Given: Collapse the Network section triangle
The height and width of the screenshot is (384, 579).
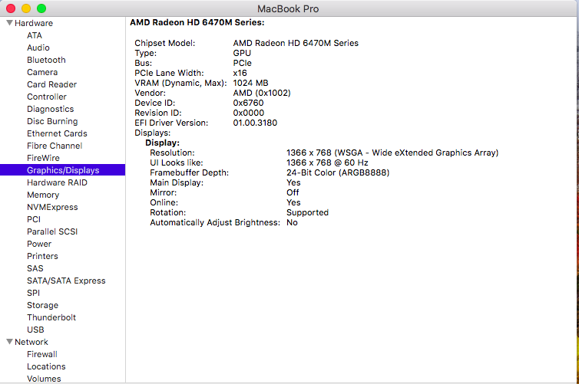Looking at the screenshot, I should pyautogui.click(x=10, y=342).
